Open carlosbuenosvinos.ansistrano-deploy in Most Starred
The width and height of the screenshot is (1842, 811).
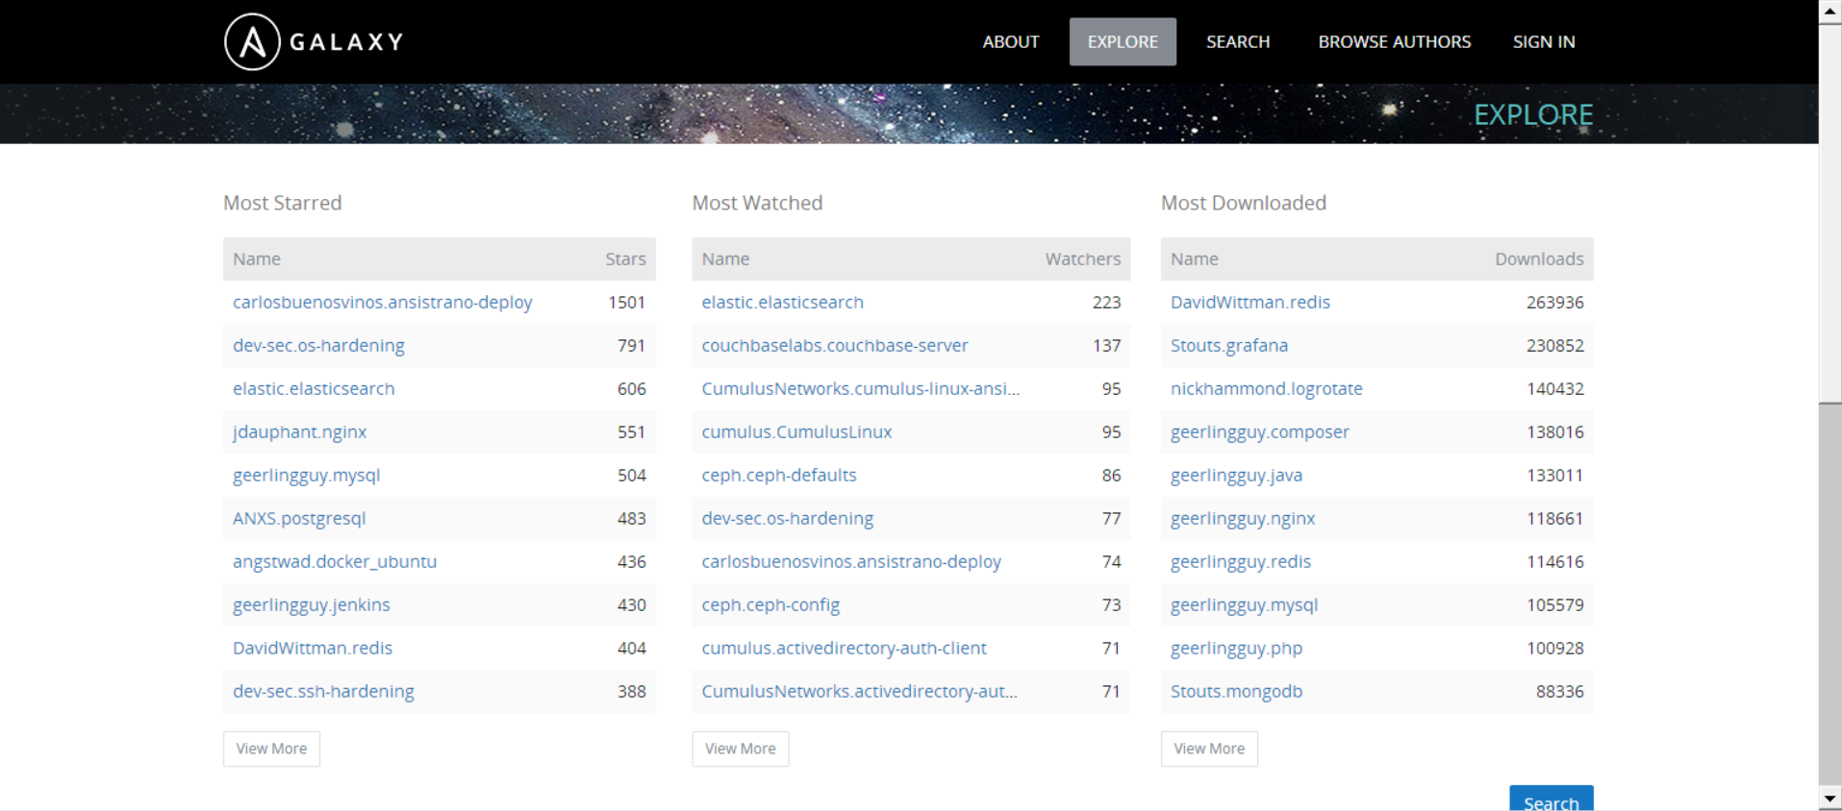[x=382, y=302]
